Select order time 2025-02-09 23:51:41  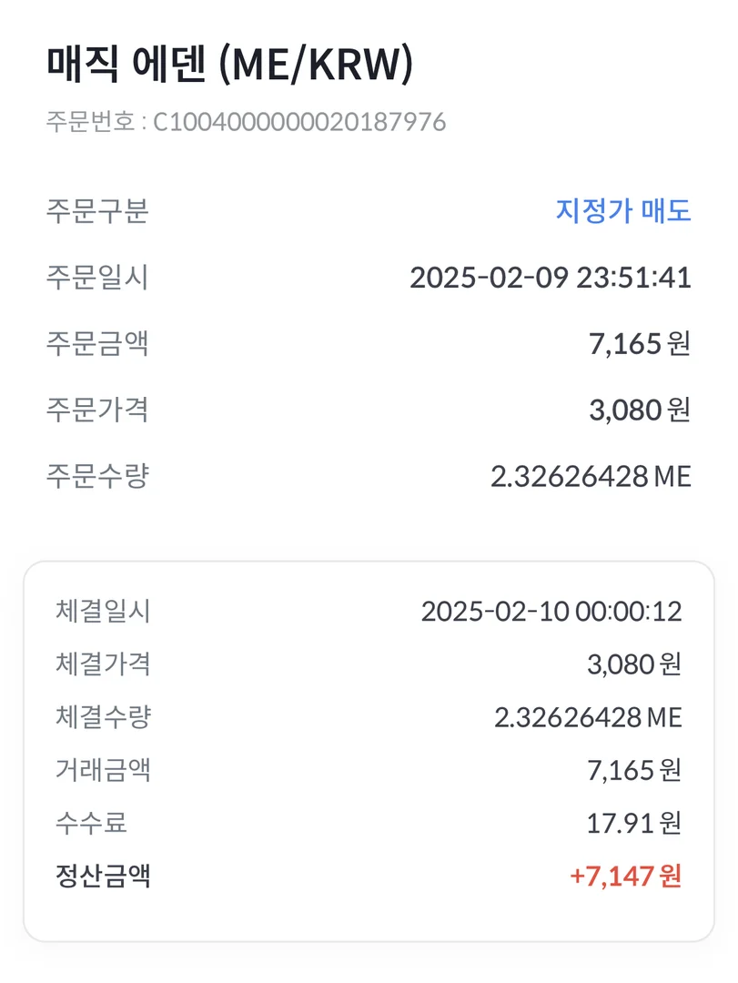[550, 278]
